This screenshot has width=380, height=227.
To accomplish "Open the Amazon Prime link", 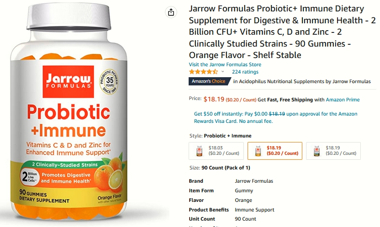I will coord(343,100).
